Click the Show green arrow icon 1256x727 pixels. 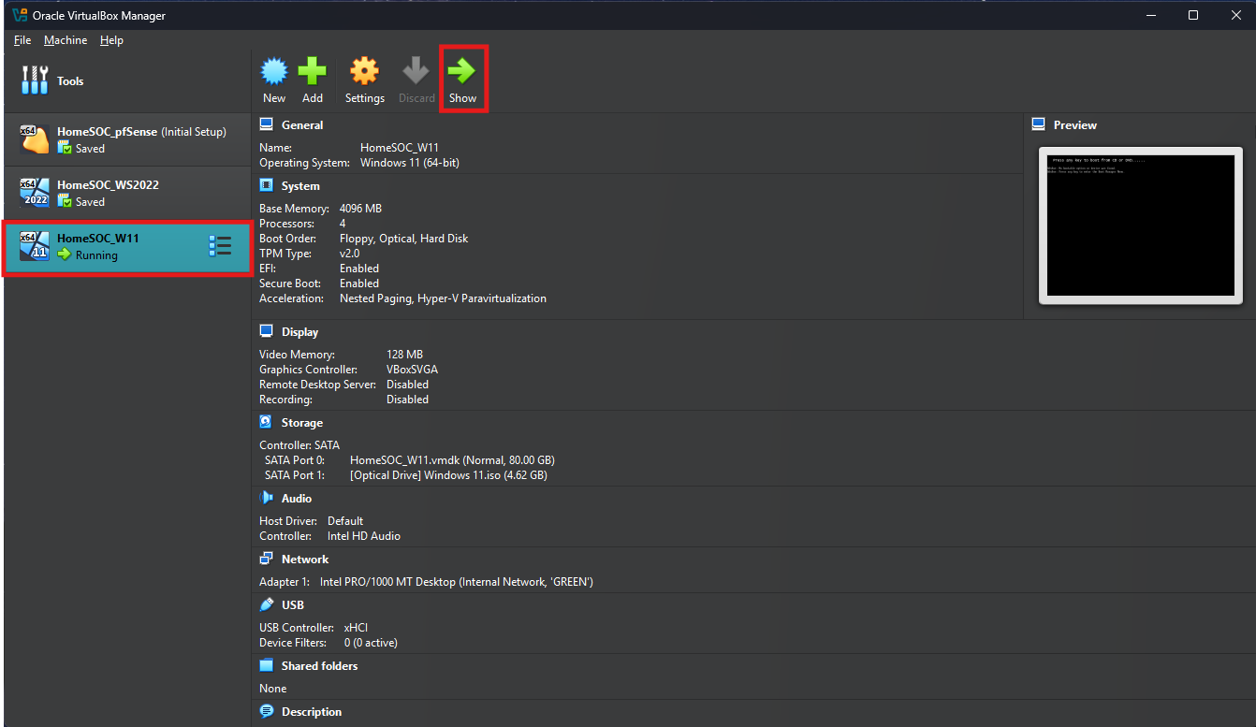462,72
